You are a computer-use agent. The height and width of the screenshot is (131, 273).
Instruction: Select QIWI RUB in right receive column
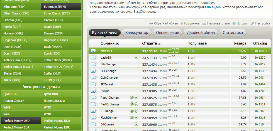tap(51, 94)
